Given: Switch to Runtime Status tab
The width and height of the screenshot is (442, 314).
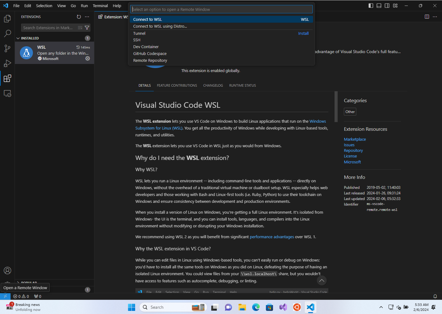Looking at the screenshot, I should 243,85.
